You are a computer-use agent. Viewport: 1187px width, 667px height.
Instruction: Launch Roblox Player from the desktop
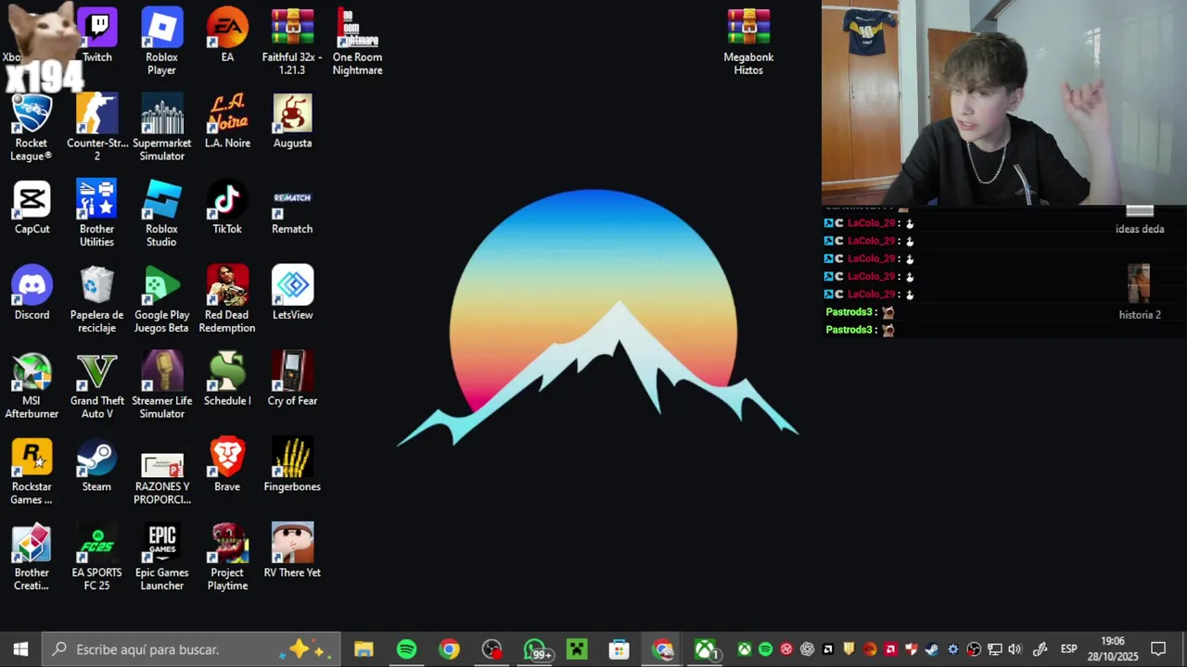161,42
